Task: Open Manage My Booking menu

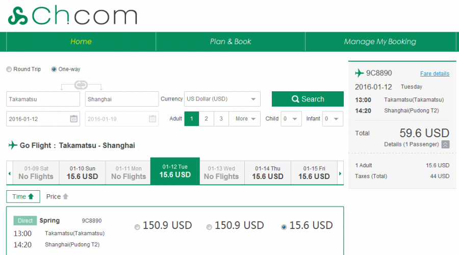Action: [380, 42]
